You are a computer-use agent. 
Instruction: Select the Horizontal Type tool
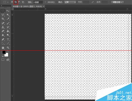point(8,40)
